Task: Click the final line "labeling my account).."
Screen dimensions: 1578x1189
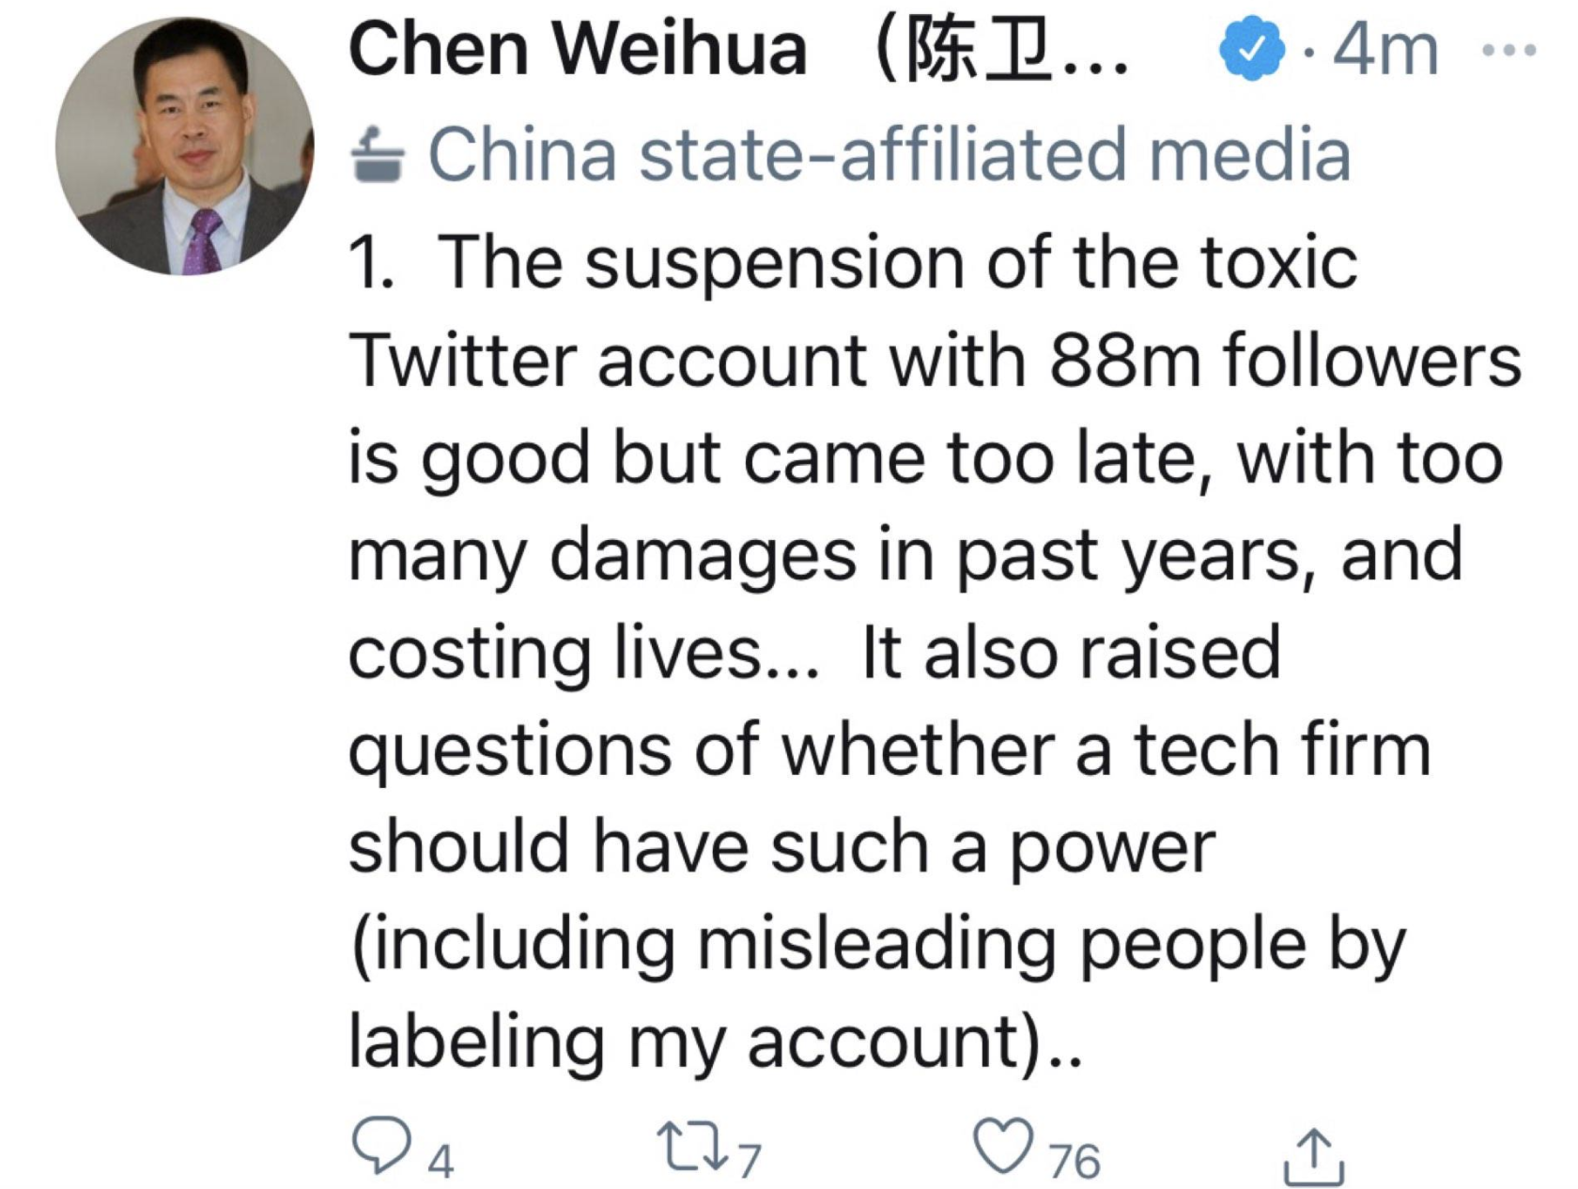Action: pos(715,1042)
